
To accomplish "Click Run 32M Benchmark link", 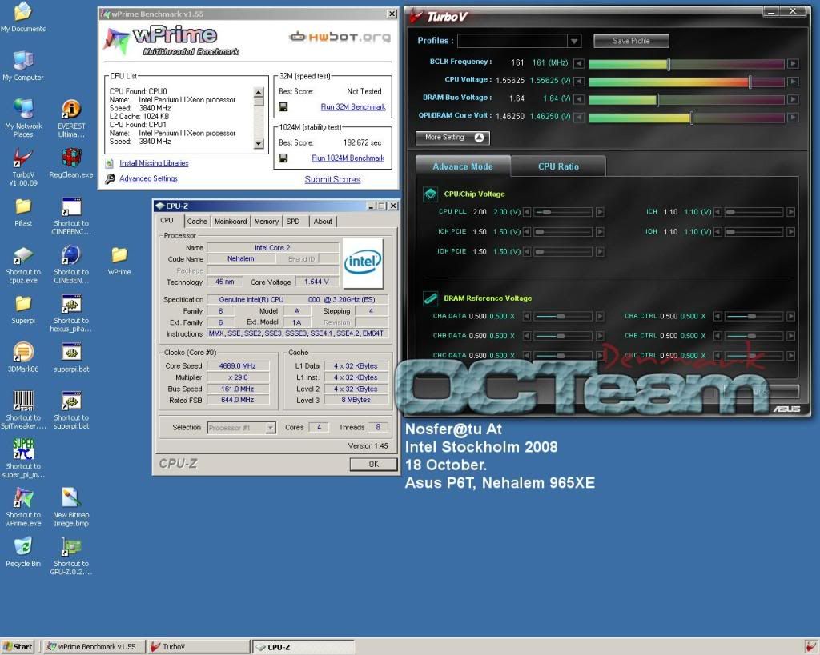I will pos(353,107).
